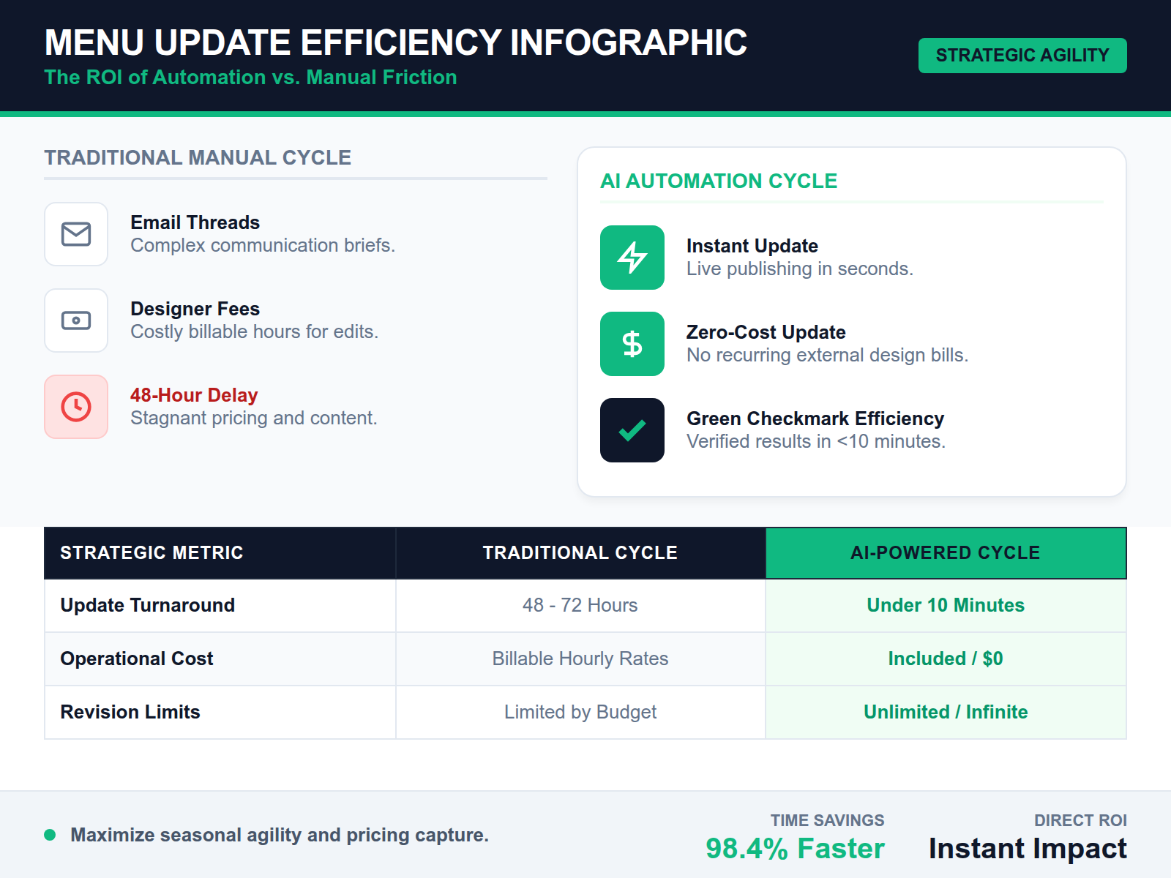
Task: Open the Under 10 Minutes link
Action: [x=944, y=605]
